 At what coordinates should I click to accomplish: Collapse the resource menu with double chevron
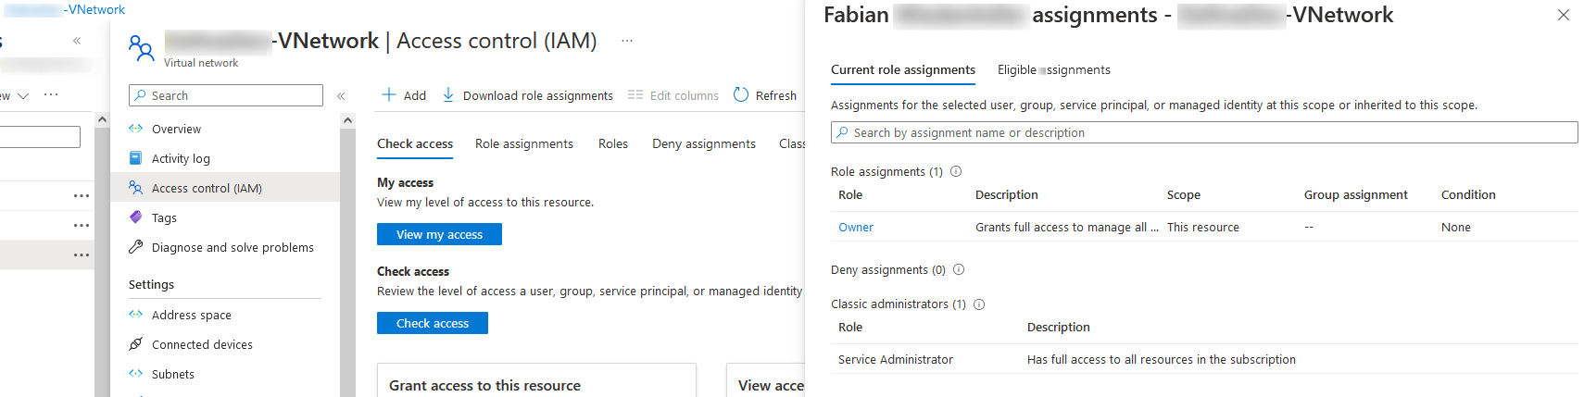point(341,95)
